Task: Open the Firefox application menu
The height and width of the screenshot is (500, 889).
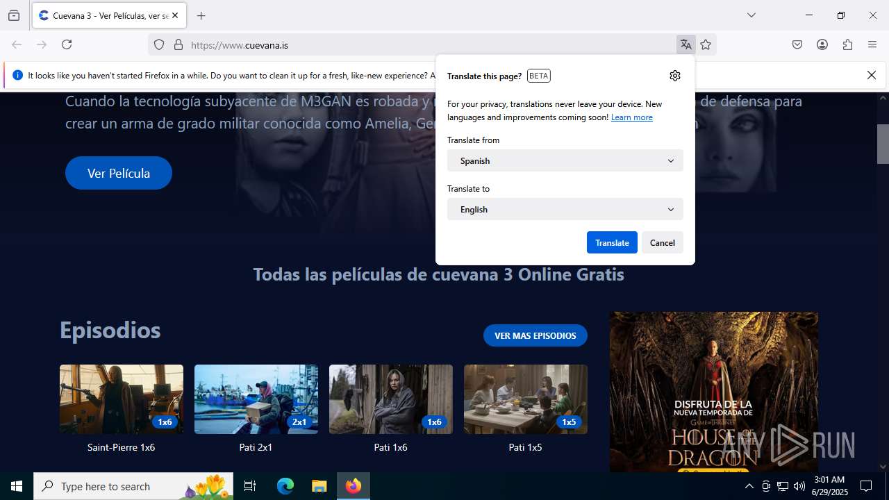Action: point(872,44)
